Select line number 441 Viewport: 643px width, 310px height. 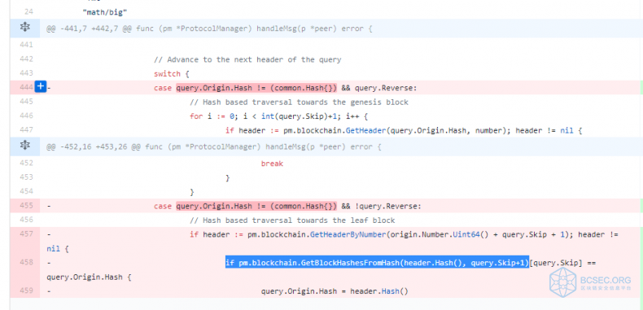(26, 45)
